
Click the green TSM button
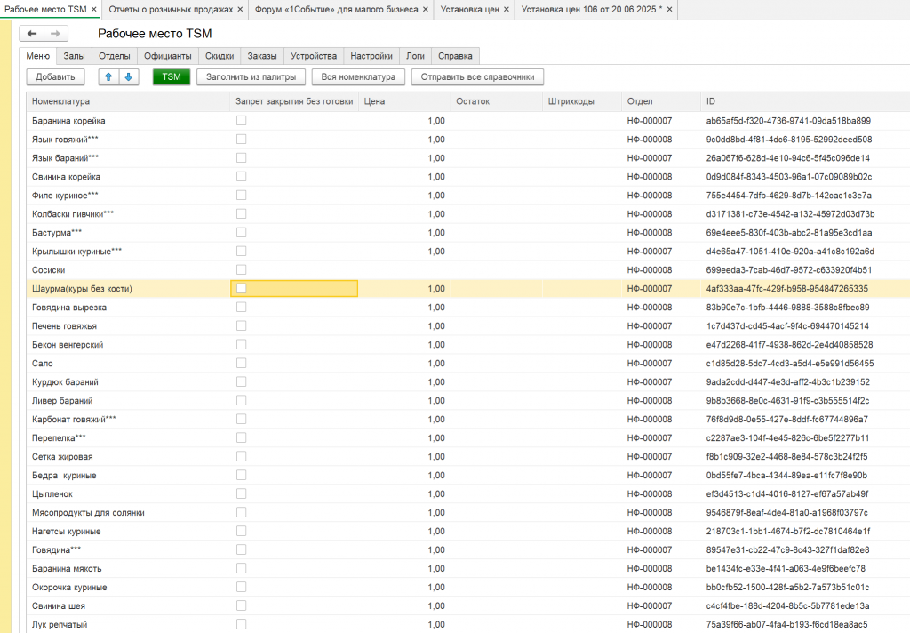(172, 76)
